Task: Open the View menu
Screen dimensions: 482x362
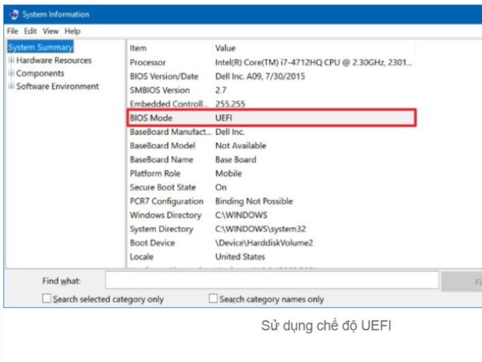Action: [51, 31]
